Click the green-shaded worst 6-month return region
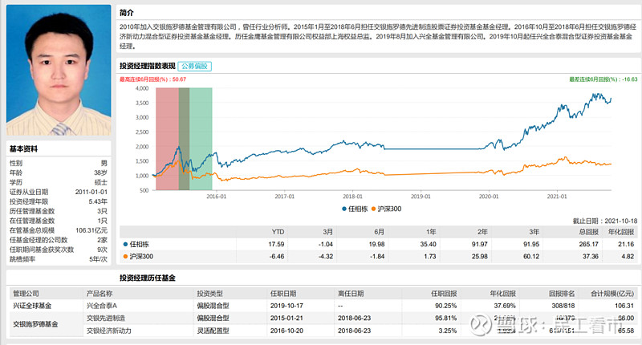Screen dimensions: 642x345 click(x=201, y=139)
